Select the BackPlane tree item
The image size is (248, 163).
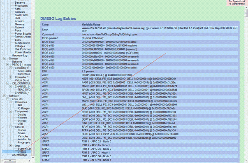point(24,74)
